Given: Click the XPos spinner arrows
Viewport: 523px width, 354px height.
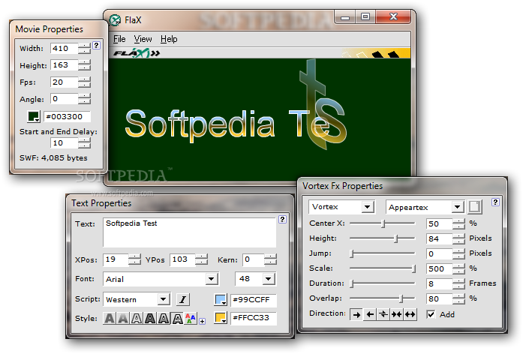Looking at the screenshot, I should coord(135,259).
